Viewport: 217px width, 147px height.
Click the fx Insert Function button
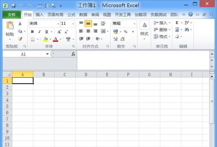[73, 54]
